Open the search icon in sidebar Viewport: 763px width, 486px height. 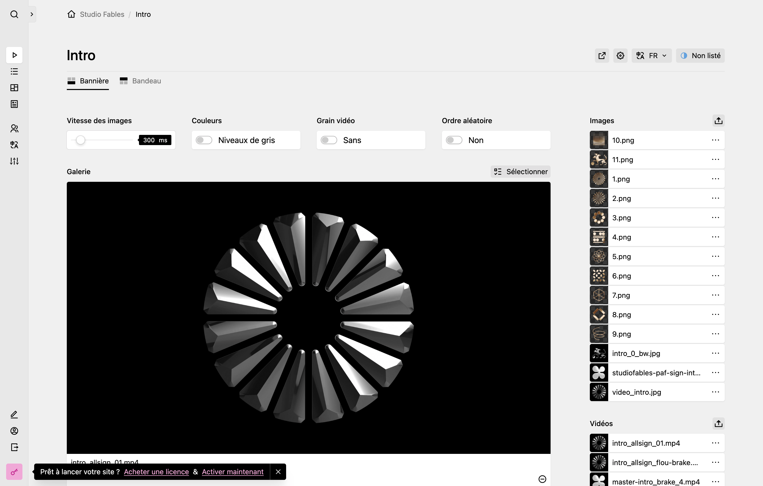tap(14, 14)
